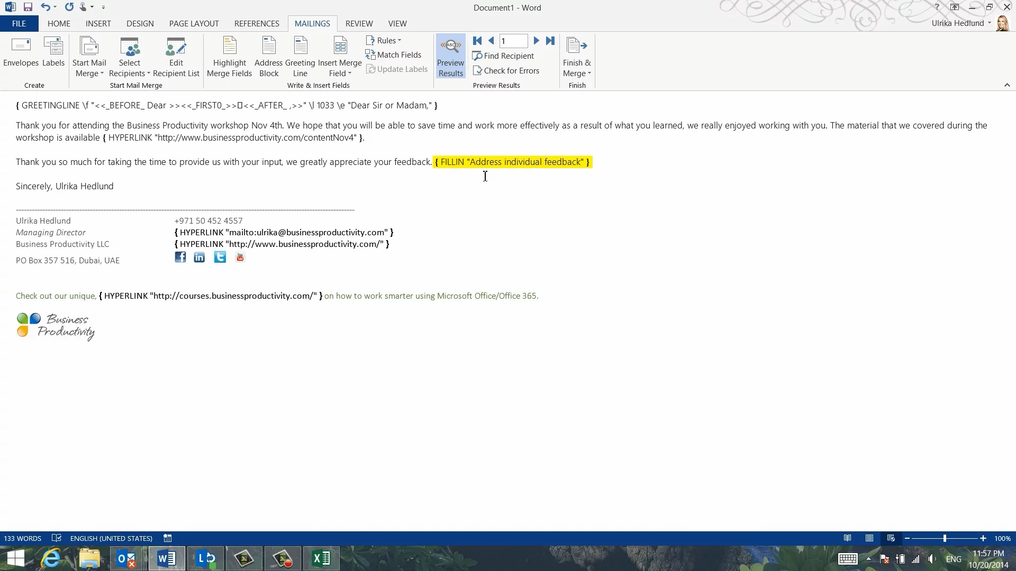Viewport: 1016px width, 571px height.
Task: Go to the next record arrow
Action: pyautogui.click(x=536, y=41)
